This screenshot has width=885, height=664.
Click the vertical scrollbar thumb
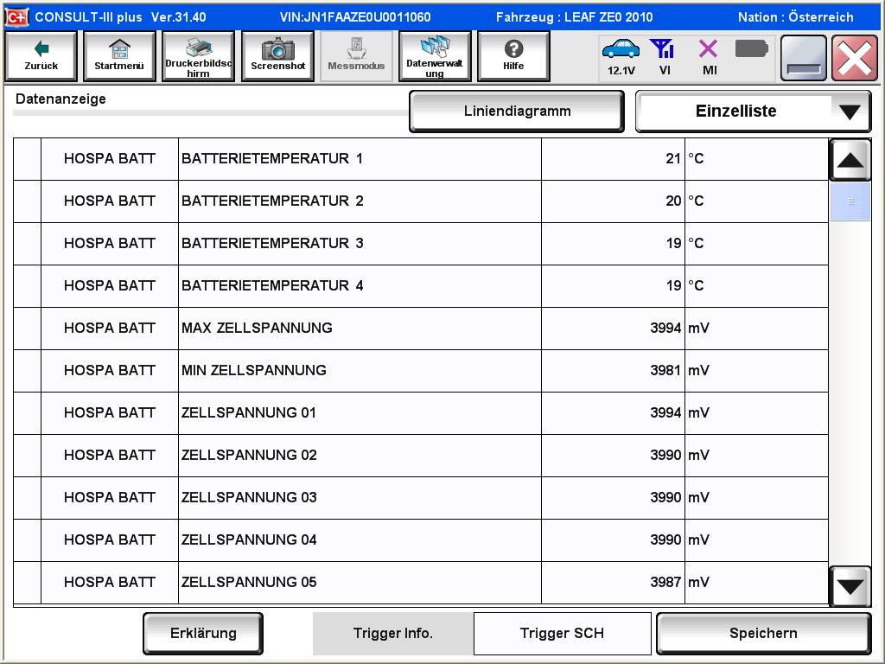[850, 201]
